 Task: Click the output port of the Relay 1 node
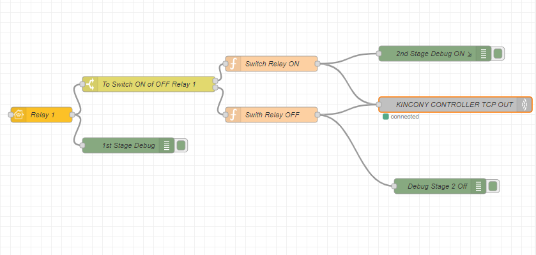(x=72, y=115)
